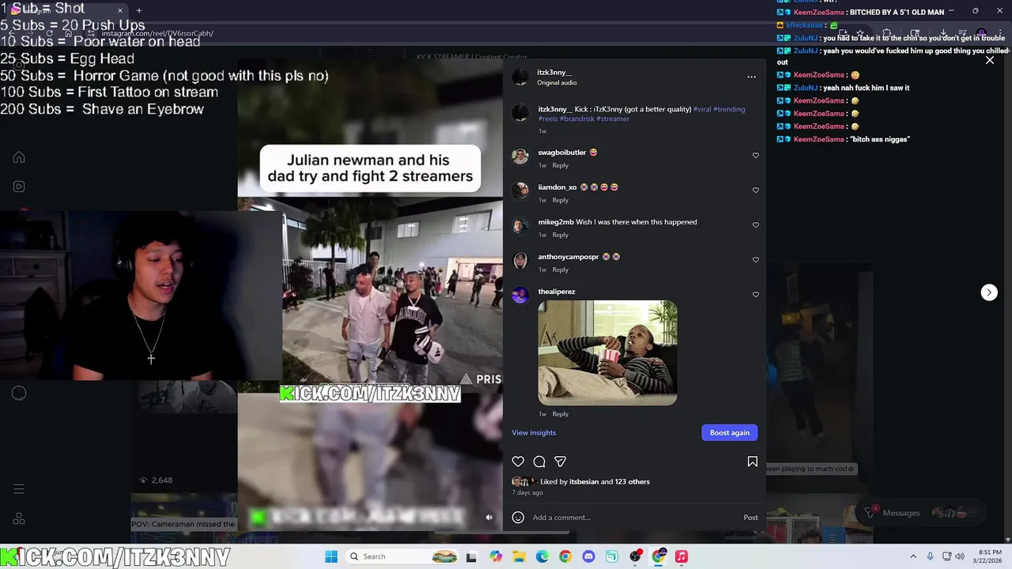Open itzk3nny__ profile avatar in post header
The width and height of the screenshot is (1012, 569).
tap(520, 77)
